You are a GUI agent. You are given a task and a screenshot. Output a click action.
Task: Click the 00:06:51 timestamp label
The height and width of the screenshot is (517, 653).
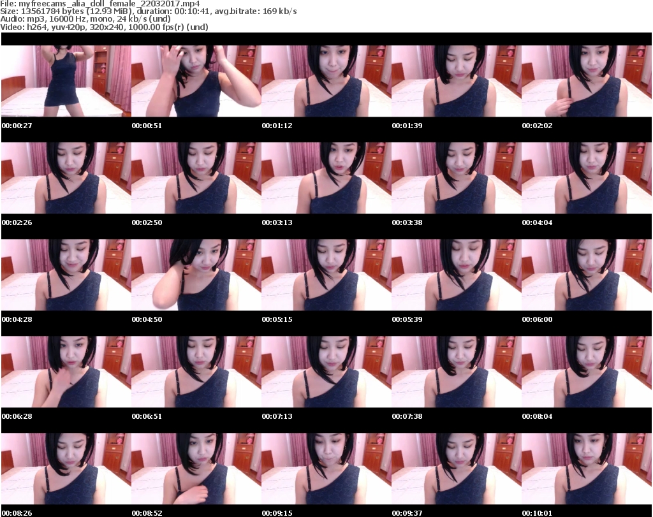[147, 416]
